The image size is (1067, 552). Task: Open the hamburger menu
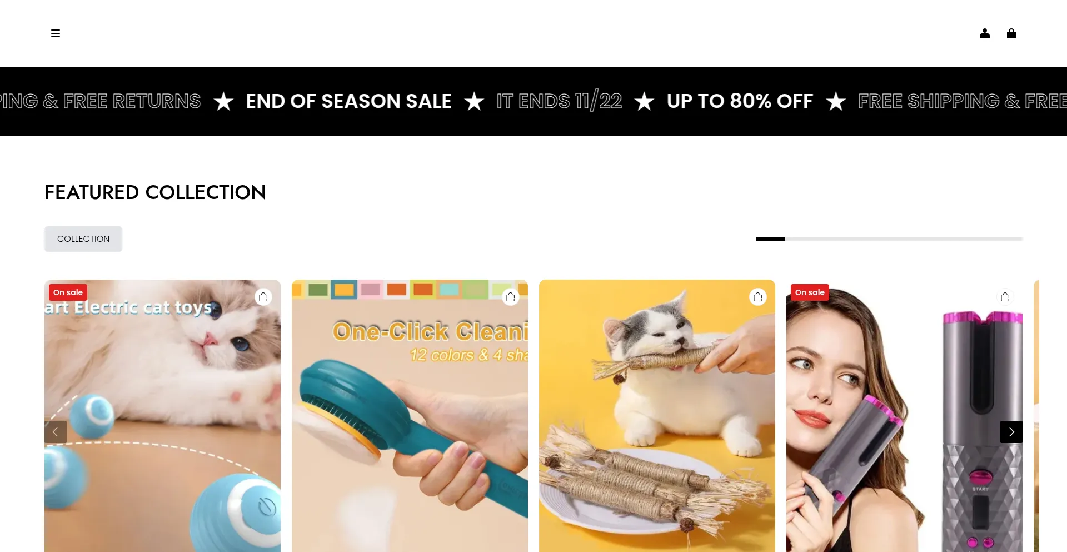[x=56, y=33]
